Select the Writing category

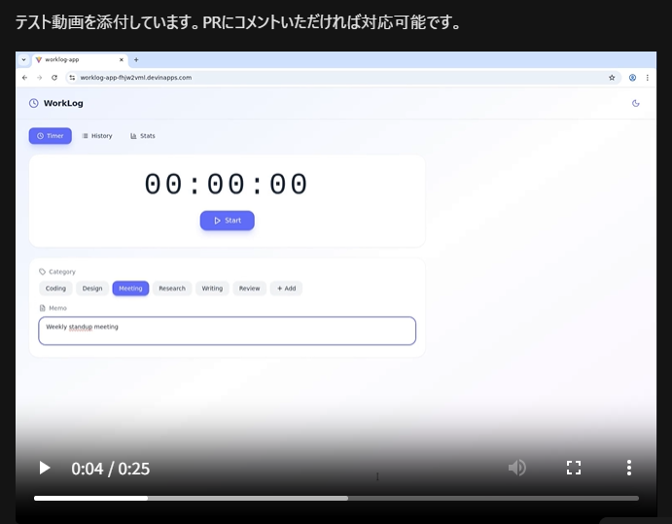[x=212, y=289]
